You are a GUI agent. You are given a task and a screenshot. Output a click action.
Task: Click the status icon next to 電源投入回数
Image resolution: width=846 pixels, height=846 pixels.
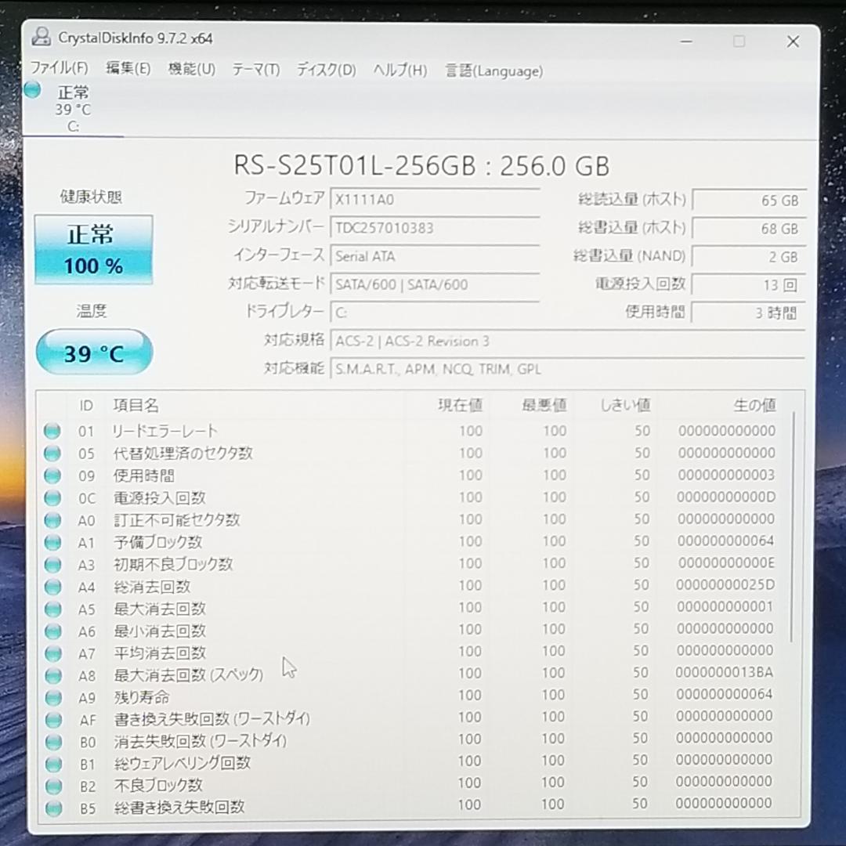coord(52,497)
